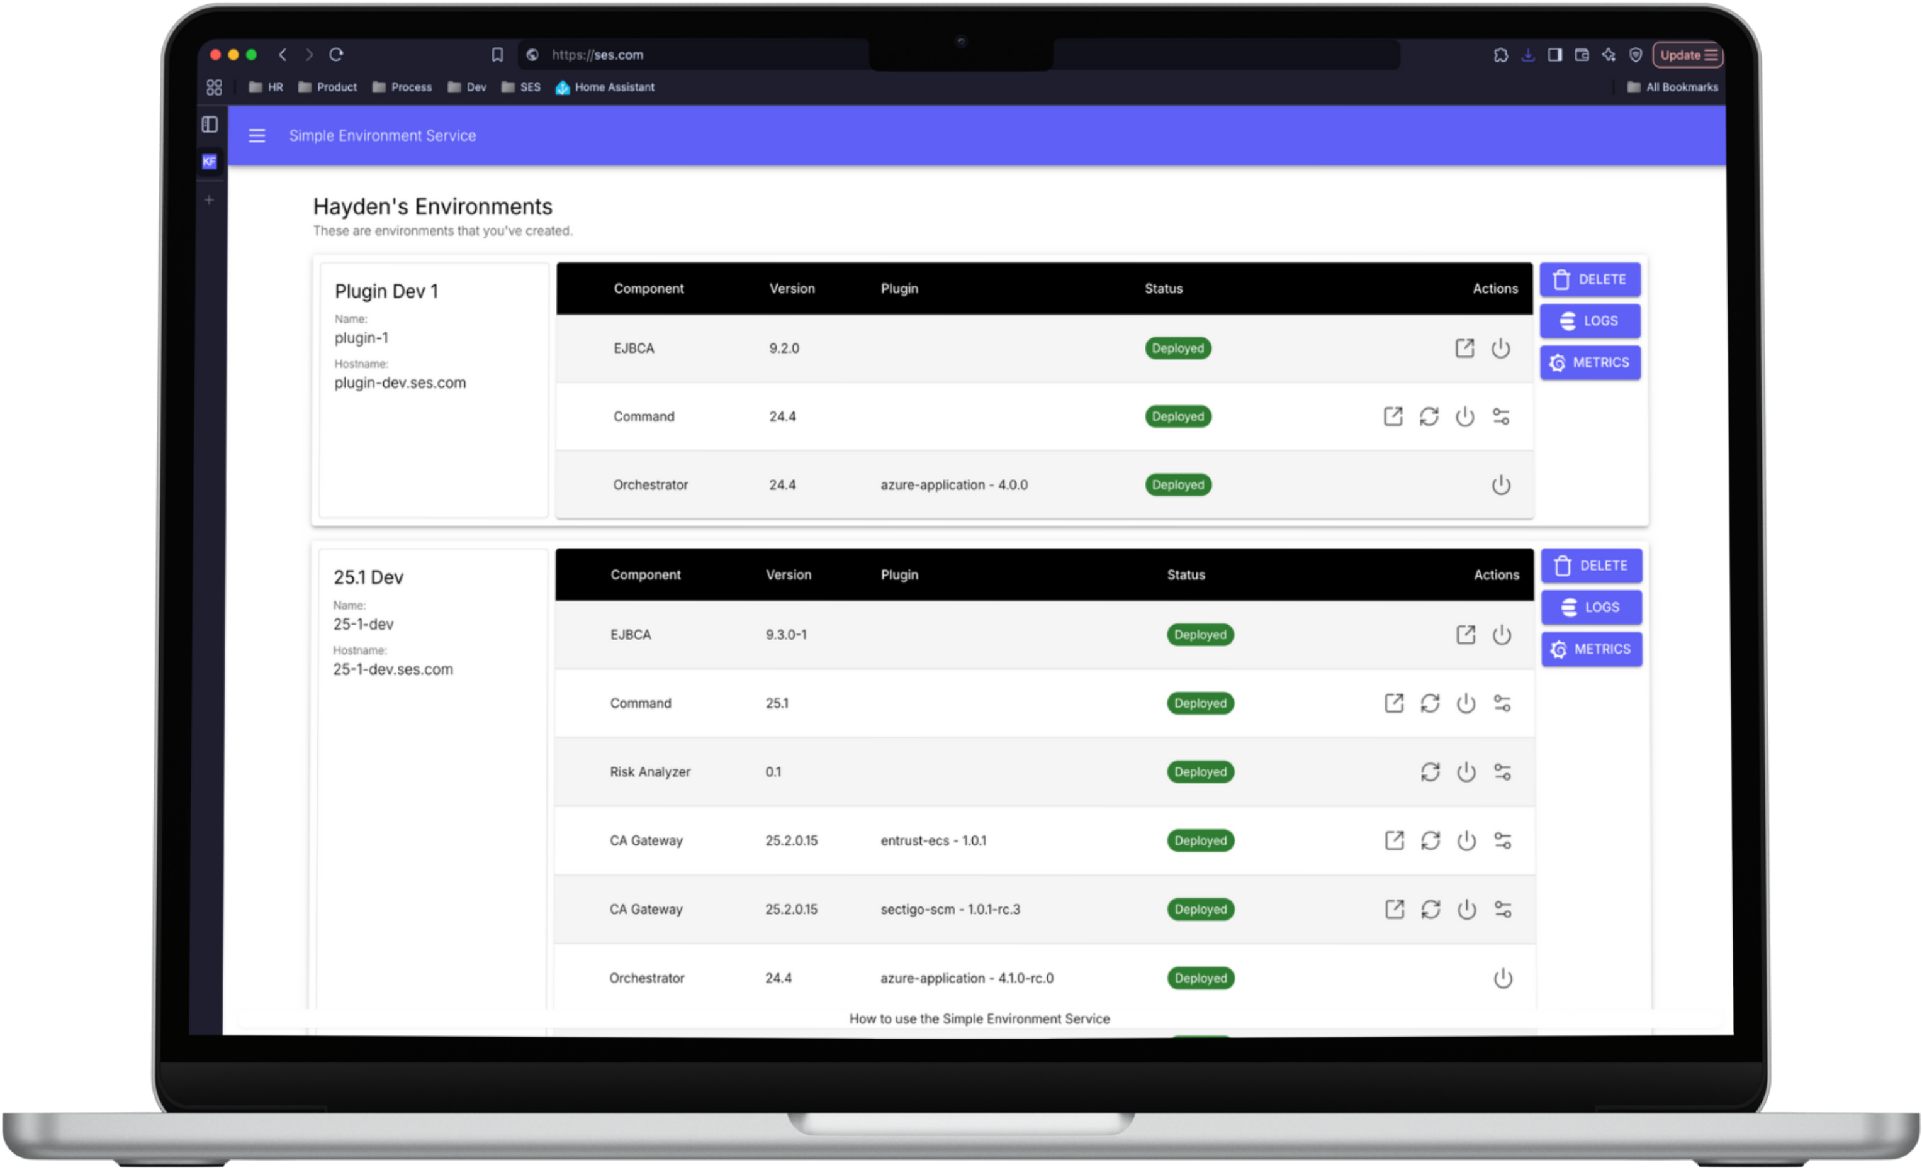Viewport: 1922px width, 1170px height.
Task: Open settings for sectigo-scm CA Gateway
Action: pyautogui.click(x=1502, y=909)
